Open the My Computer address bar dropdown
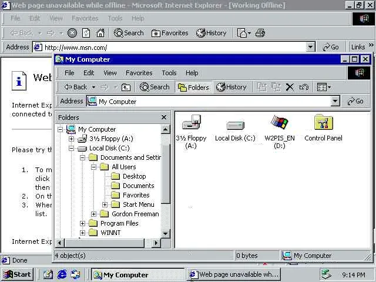This screenshot has height=282, width=376. [x=335, y=101]
